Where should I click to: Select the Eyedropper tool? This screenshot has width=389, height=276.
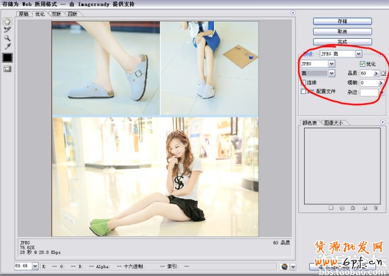pos(8,47)
